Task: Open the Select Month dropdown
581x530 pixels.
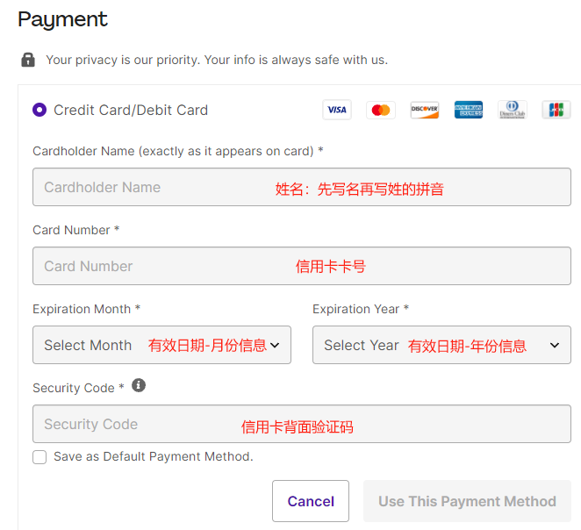Action: click(161, 345)
